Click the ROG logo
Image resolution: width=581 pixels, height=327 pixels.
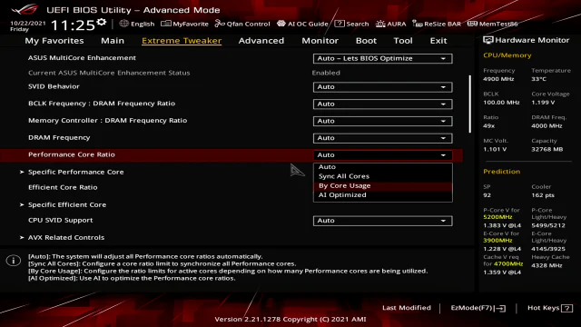[x=25, y=9]
